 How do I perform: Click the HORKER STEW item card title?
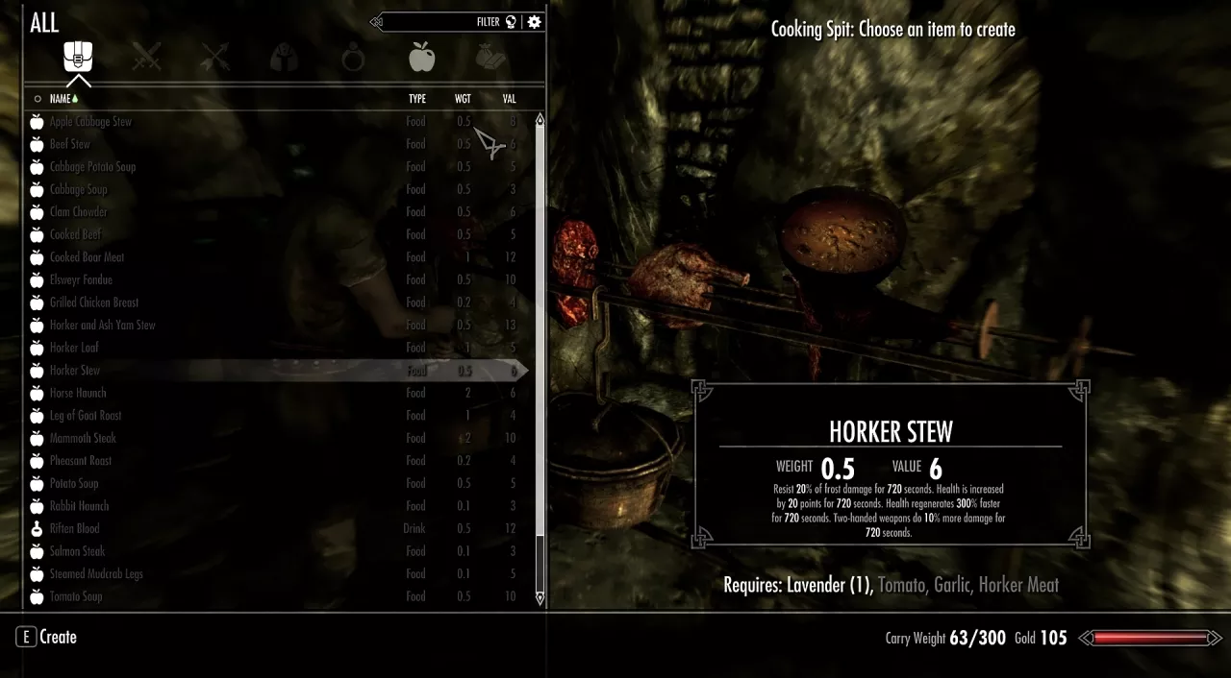pyautogui.click(x=891, y=432)
